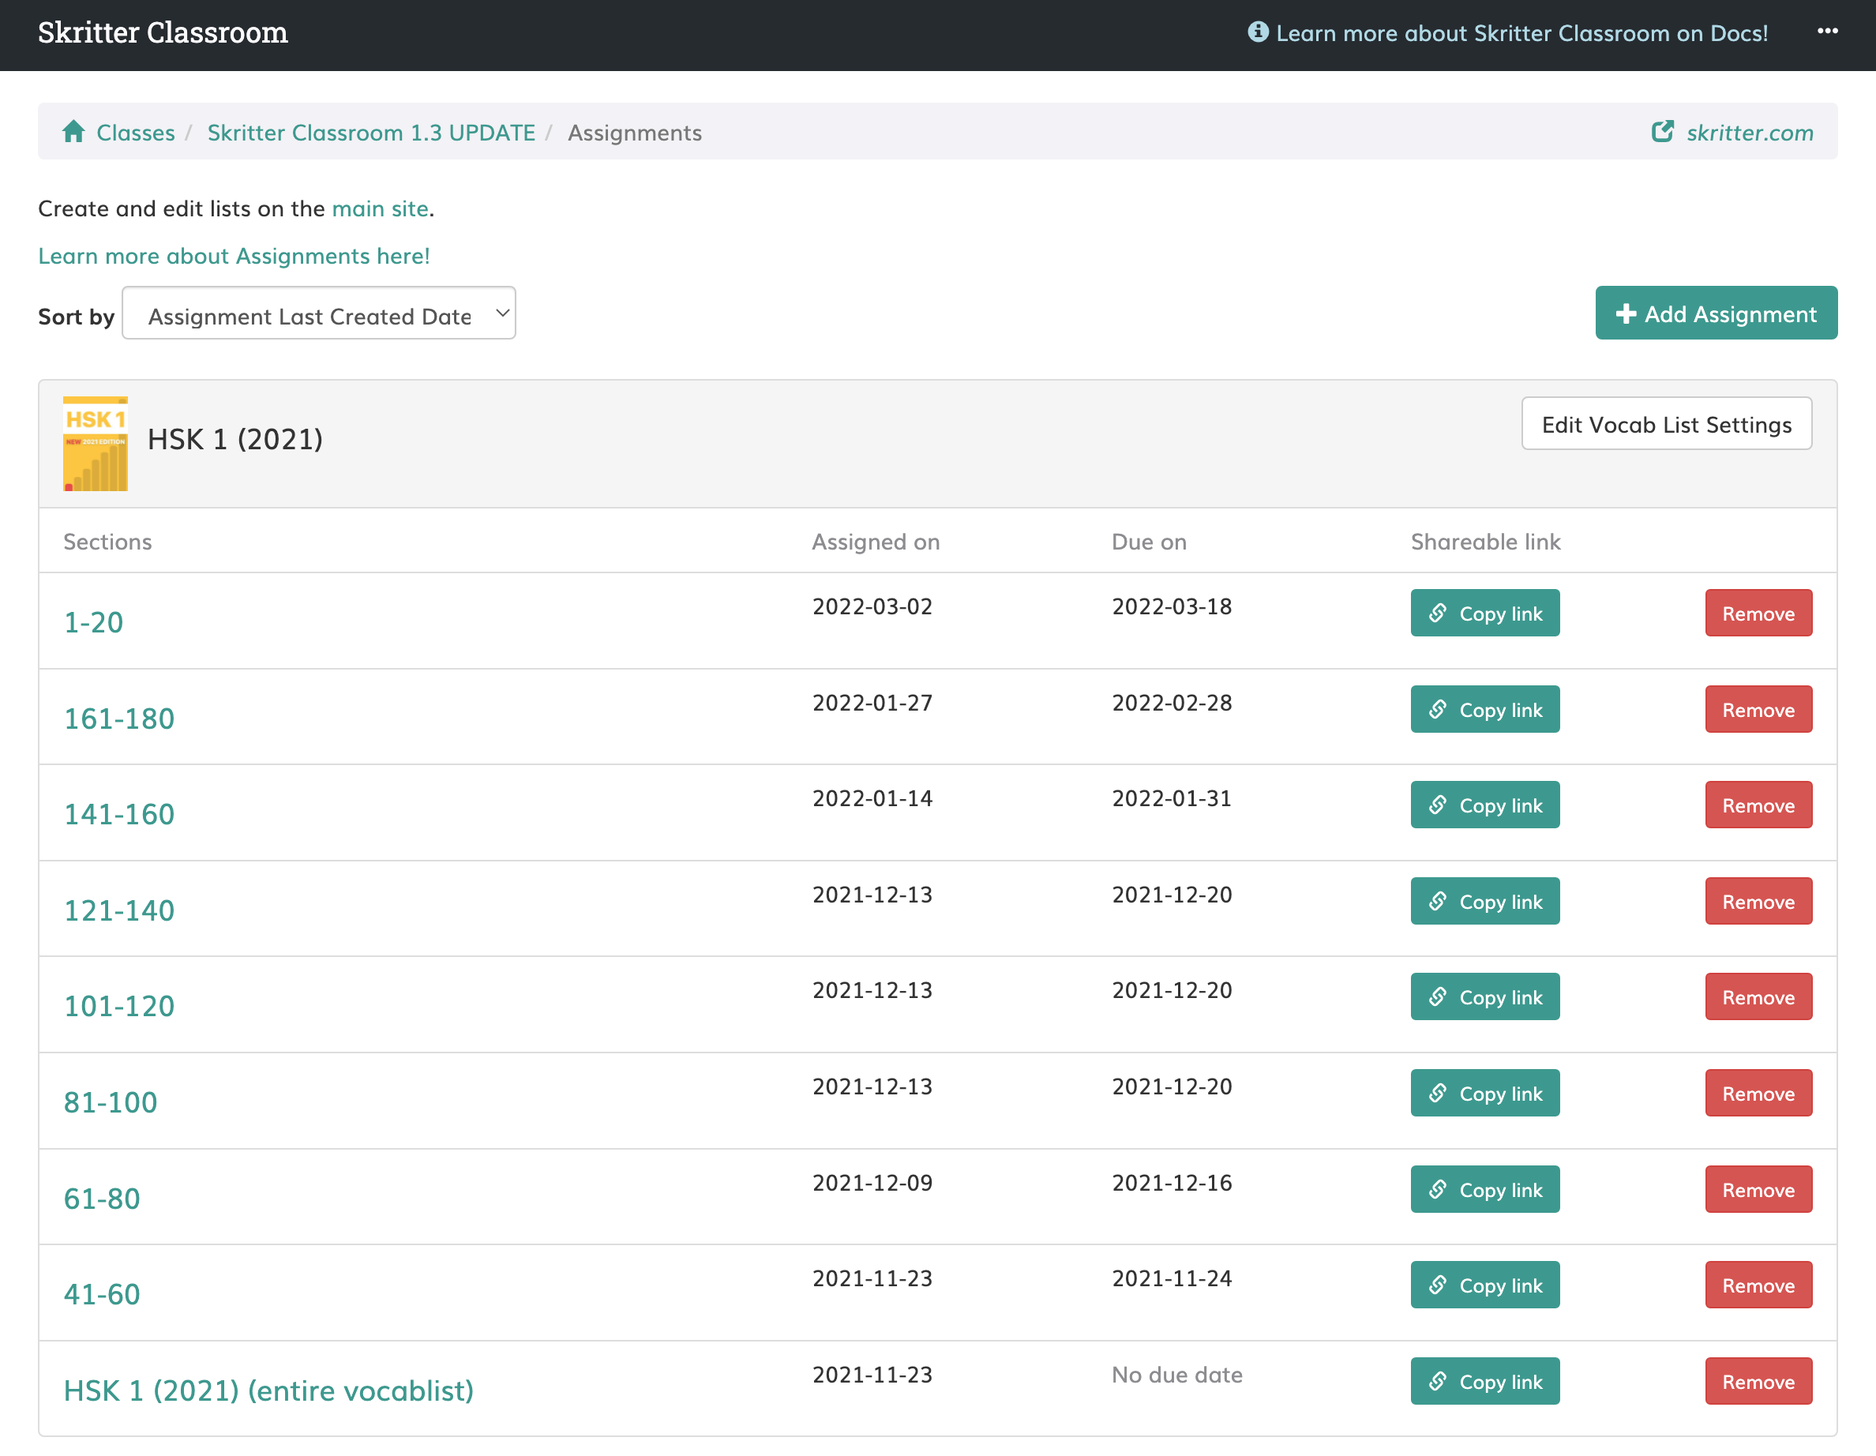Click the HSK 1 book cover thumbnail
1876x1456 pixels.
96,443
